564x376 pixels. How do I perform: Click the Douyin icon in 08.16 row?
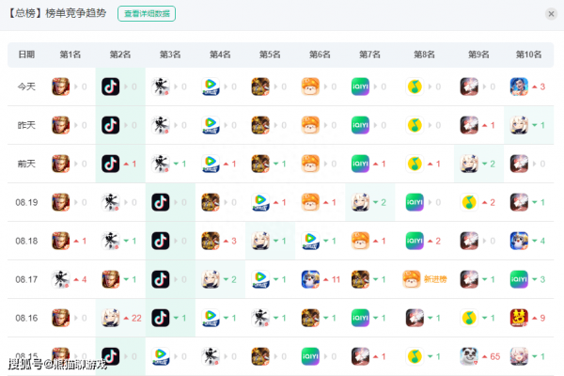click(x=161, y=318)
